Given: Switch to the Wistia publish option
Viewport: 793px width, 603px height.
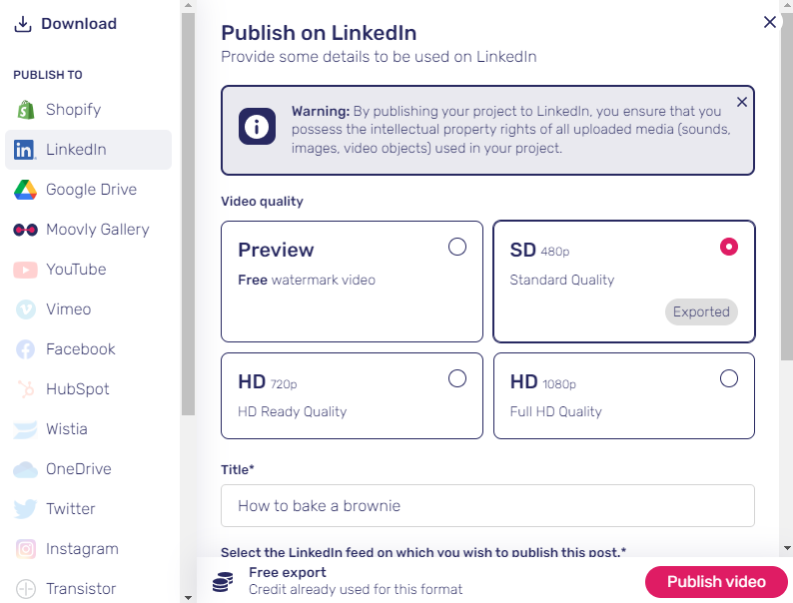Looking at the screenshot, I should click(89, 429).
